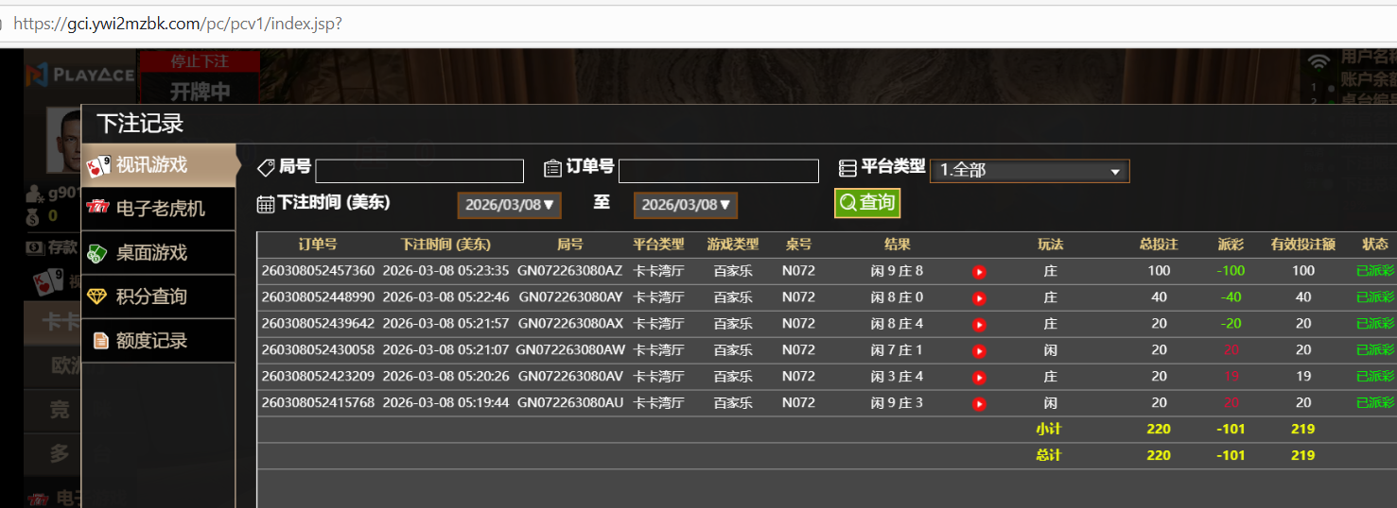
Task: Go to the 积分查询 tab
Action: coord(158,296)
